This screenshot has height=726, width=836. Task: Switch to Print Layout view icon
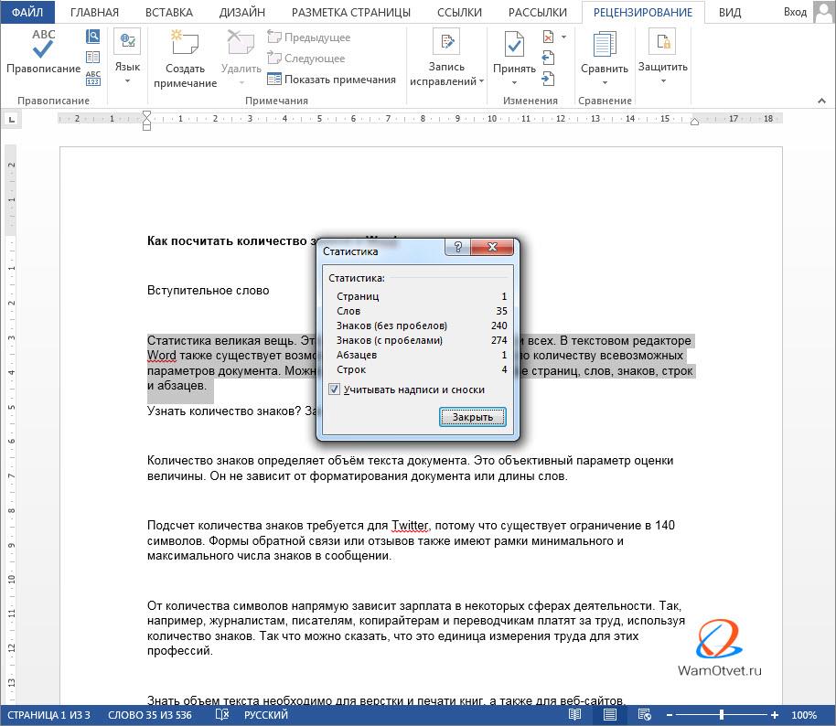(x=610, y=715)
